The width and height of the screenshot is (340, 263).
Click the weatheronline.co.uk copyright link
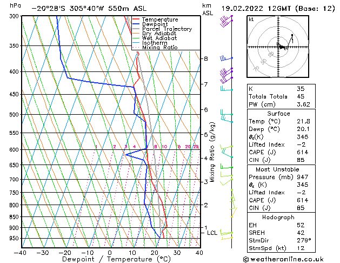(283, 259)
